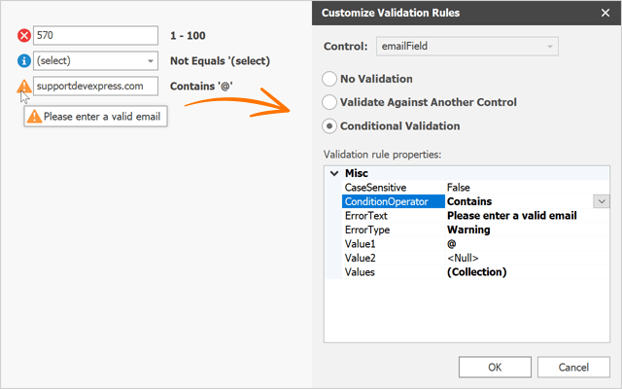Click the orange warning icon beside email field
The width and height of the screenshot is (622, 389).
[x=24, y=86]
